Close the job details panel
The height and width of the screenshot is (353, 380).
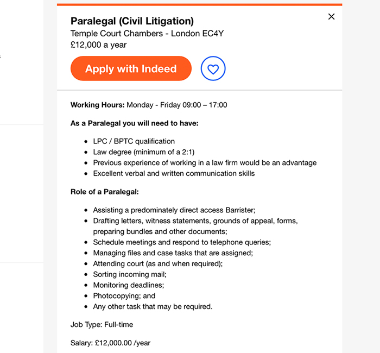(331, 16)
